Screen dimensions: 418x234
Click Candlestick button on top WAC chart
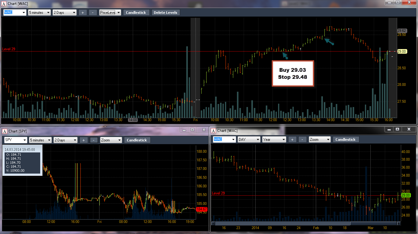[x=137, y=13]
